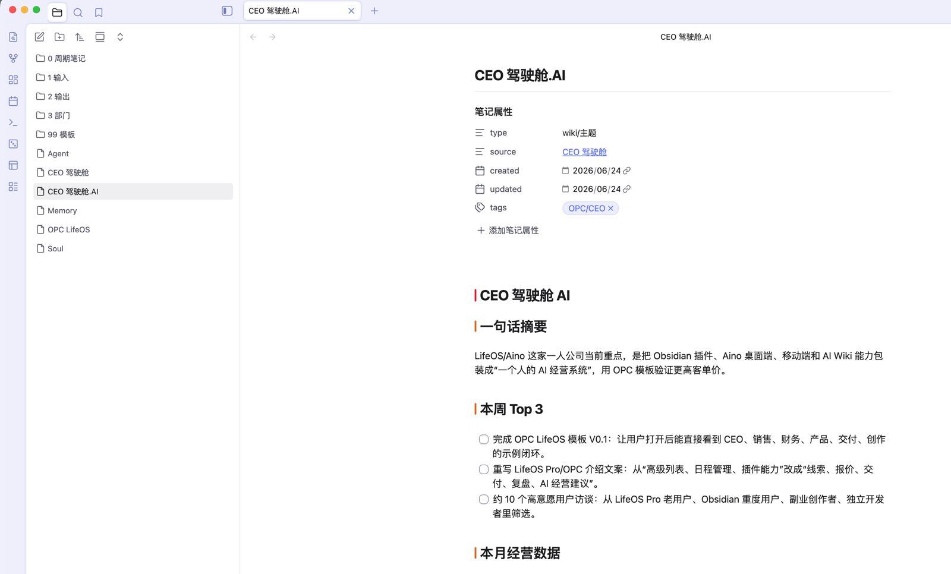Close the CEO 驾驶舱.AI tab

click(x=351, y=11)
